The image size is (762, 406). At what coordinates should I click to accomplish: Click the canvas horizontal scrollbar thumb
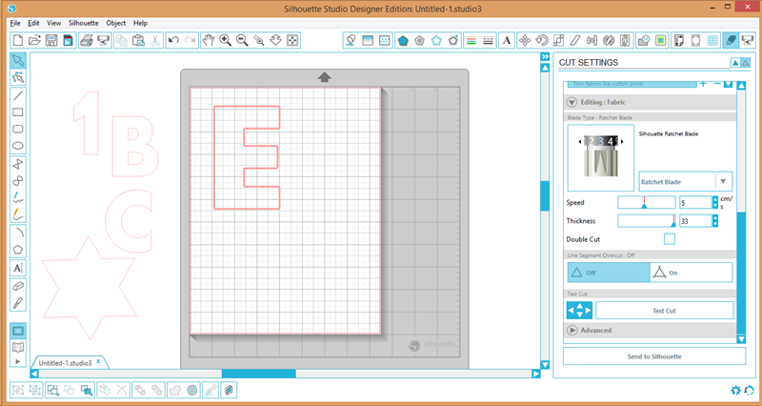click(x=258, y=374)
